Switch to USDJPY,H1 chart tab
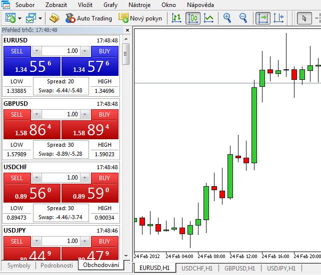Viewport: 321px width, 275px height. [x=281, y=268]
